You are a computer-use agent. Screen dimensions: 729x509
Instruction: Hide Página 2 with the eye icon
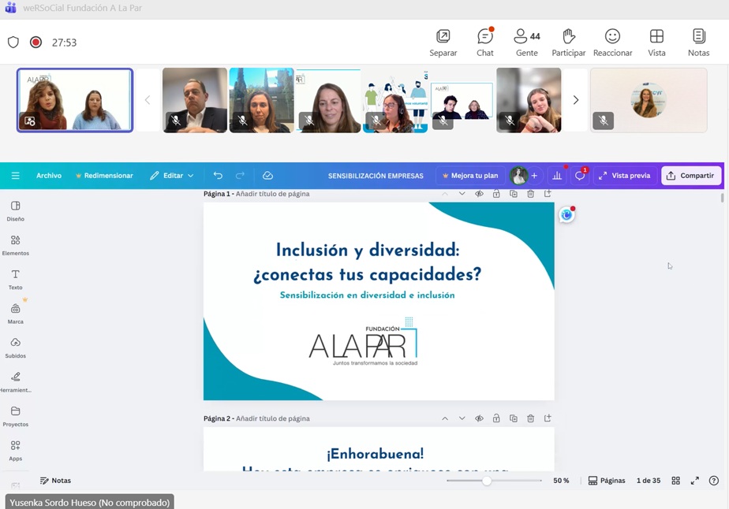tap(479, 418)
